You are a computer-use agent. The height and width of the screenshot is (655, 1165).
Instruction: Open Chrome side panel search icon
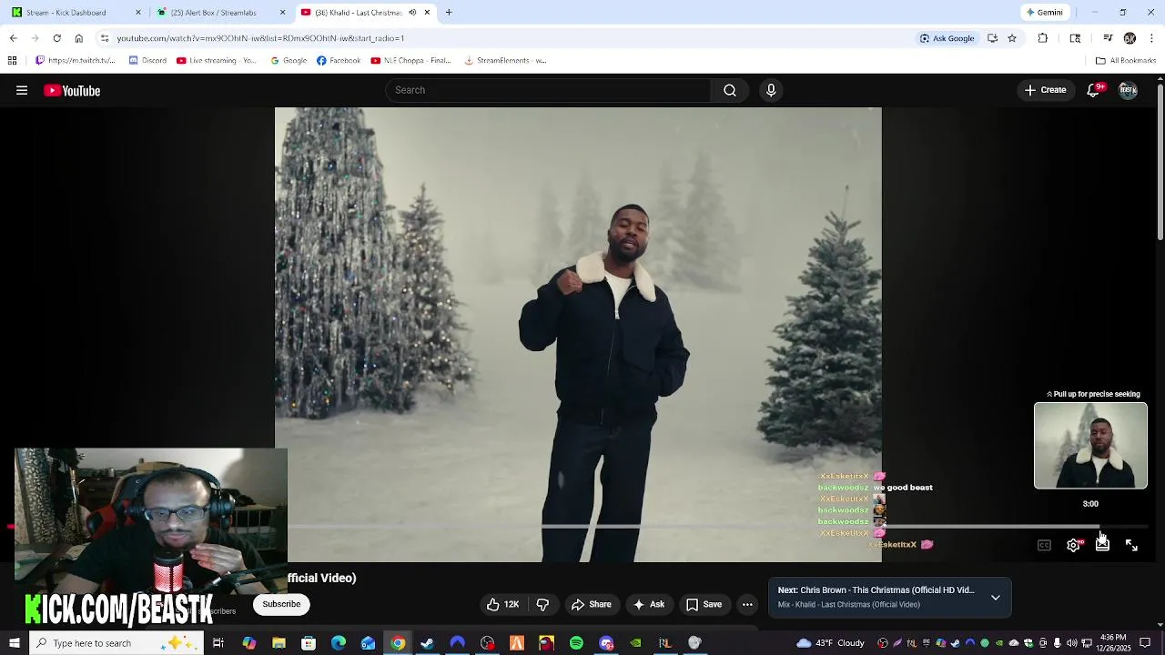click(1075, 38)
